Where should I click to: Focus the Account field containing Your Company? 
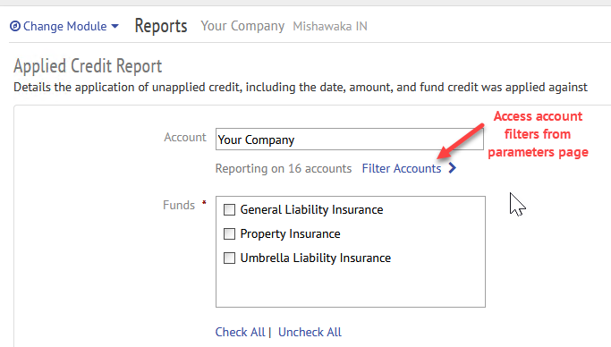pyautogui.click(x=350, y=140)
